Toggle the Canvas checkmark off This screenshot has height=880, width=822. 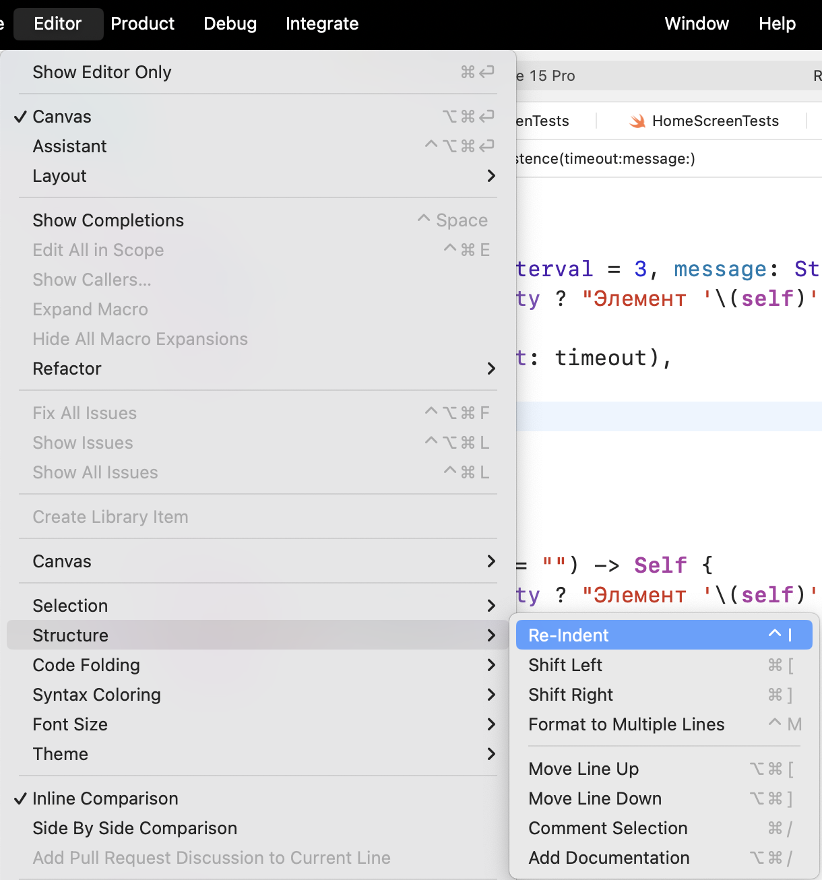click(62, 116)
